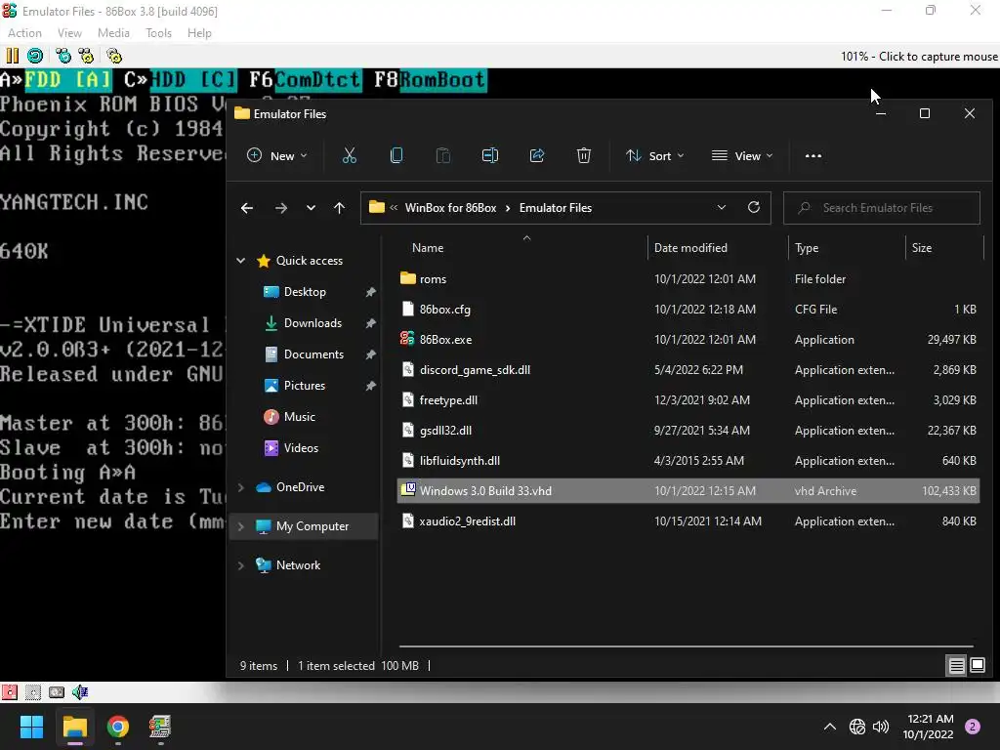This screenshot has height=750, width=1000.
Task: Delete the selected file via trash icon
Action: pyautogui.click(x=584, y=155)
